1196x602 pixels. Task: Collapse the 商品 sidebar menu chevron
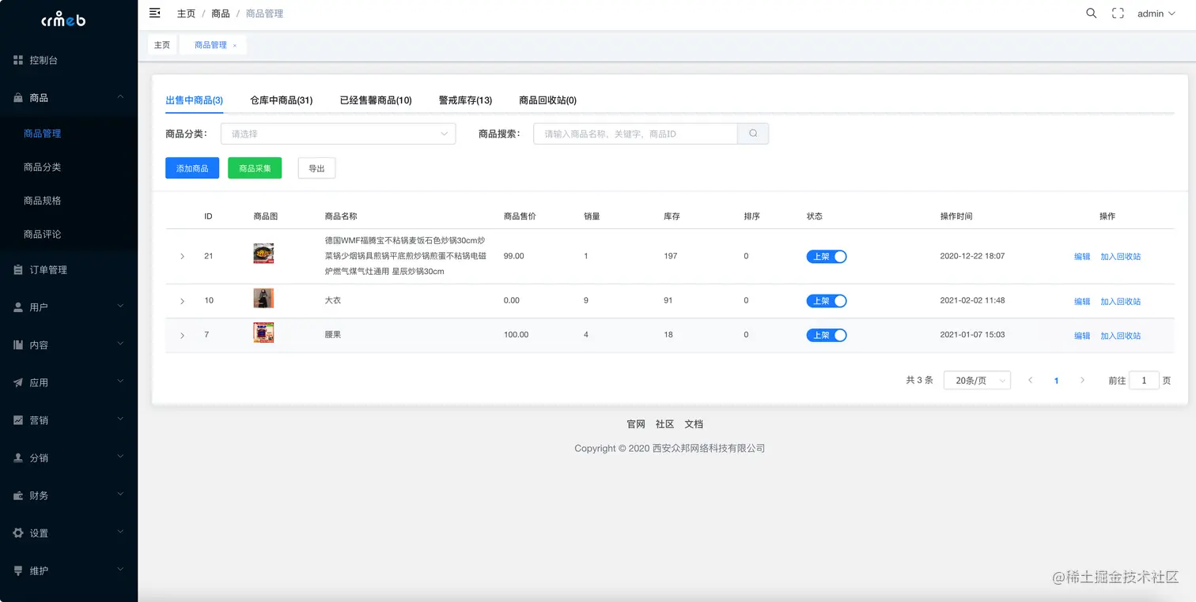(121, 97)
